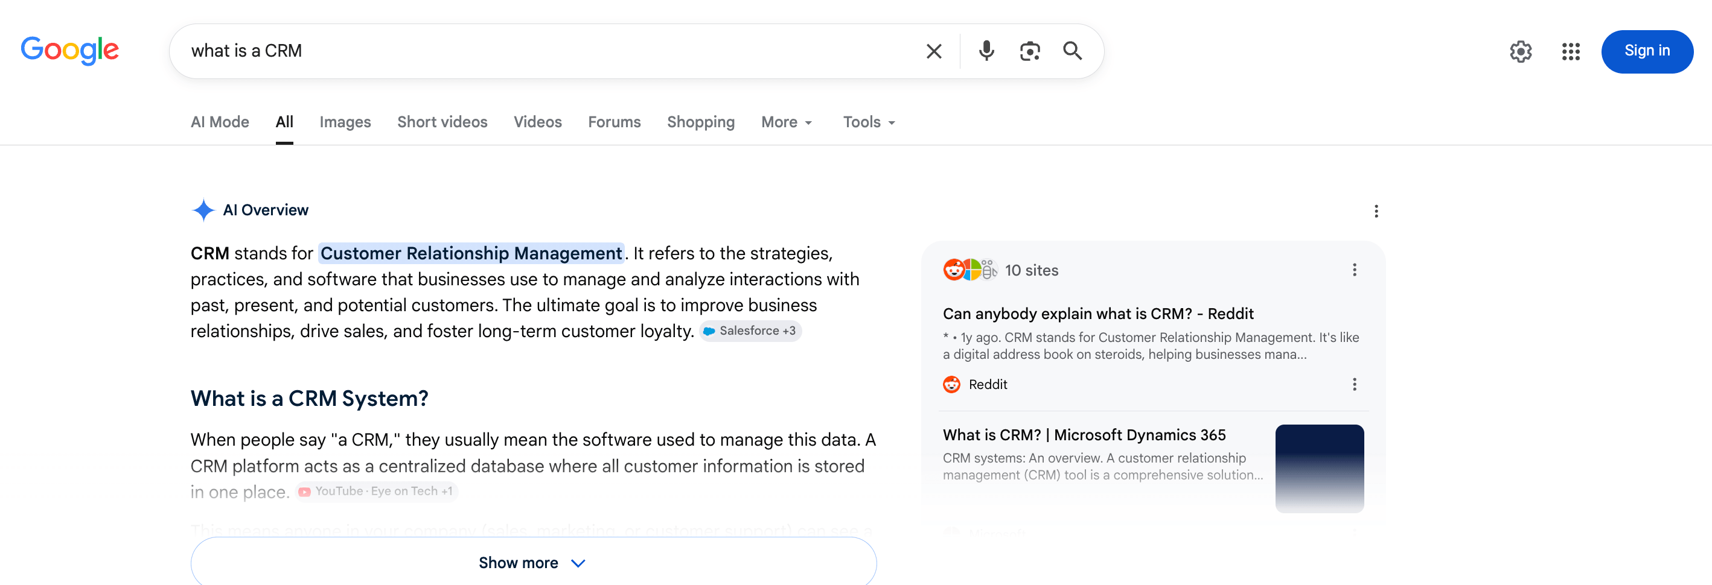Open the Short videos tab
Viewport: 1712px width, 585px height.
pos(442,122)
